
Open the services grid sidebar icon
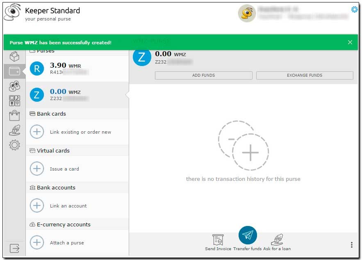(14, 101)
